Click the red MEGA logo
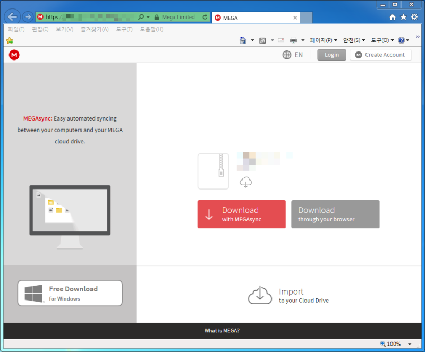 (x=14, y=55)
